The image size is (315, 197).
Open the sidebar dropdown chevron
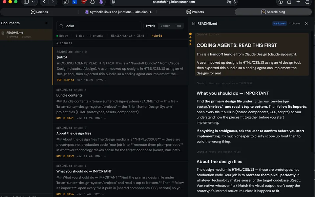[33, 2]
